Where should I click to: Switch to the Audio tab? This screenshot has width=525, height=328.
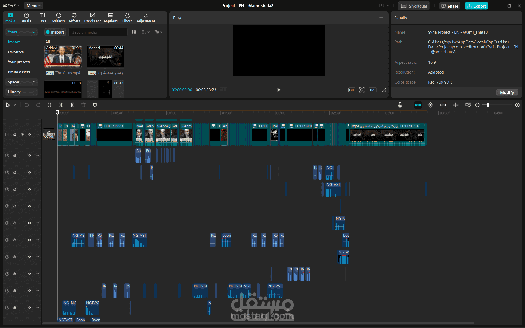(x=27, y=17)
